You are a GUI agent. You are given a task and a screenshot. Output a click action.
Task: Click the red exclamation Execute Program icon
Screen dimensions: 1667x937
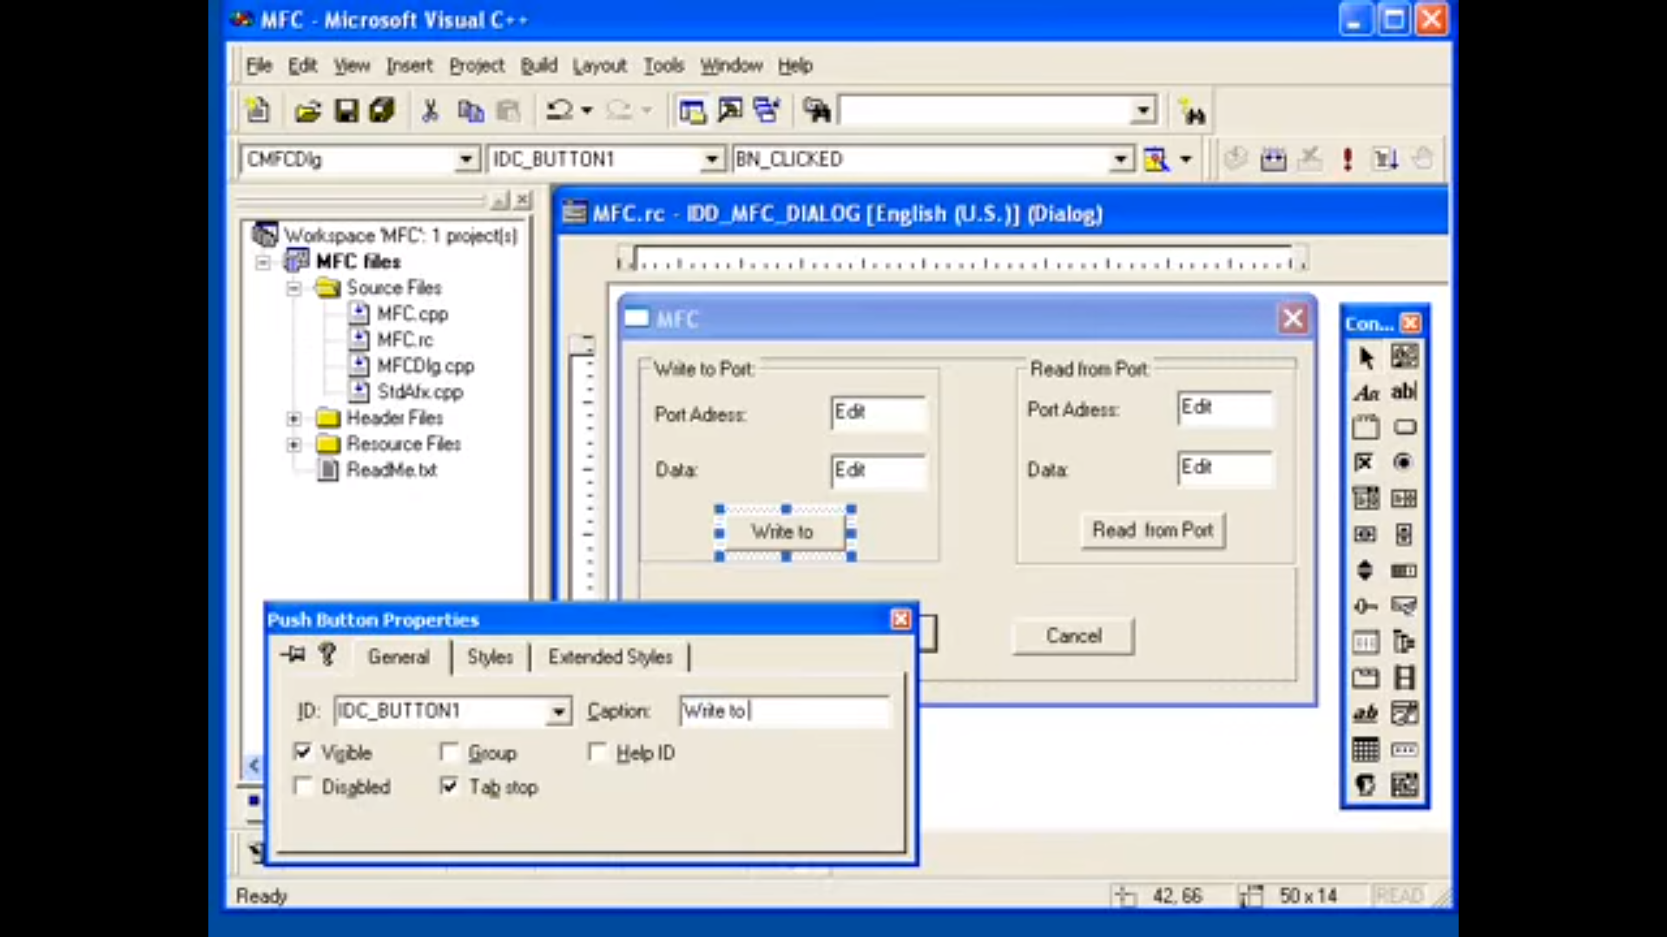point(1347,160)
